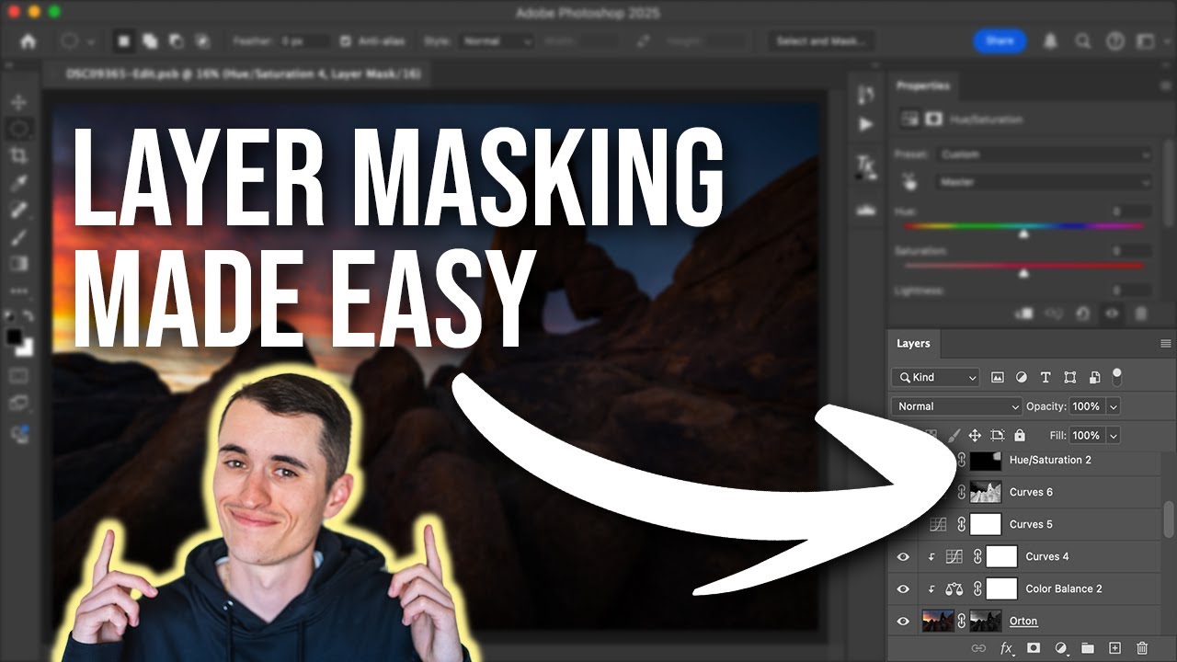Delete adjustment layer from Properties panel
This screenshot has width=1177, height=662.
1141,314
